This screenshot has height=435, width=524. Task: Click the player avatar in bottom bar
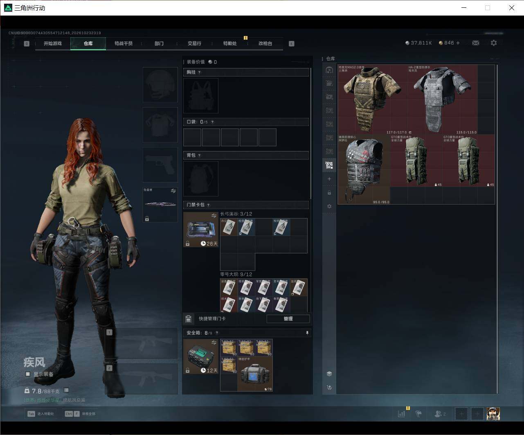493,414
